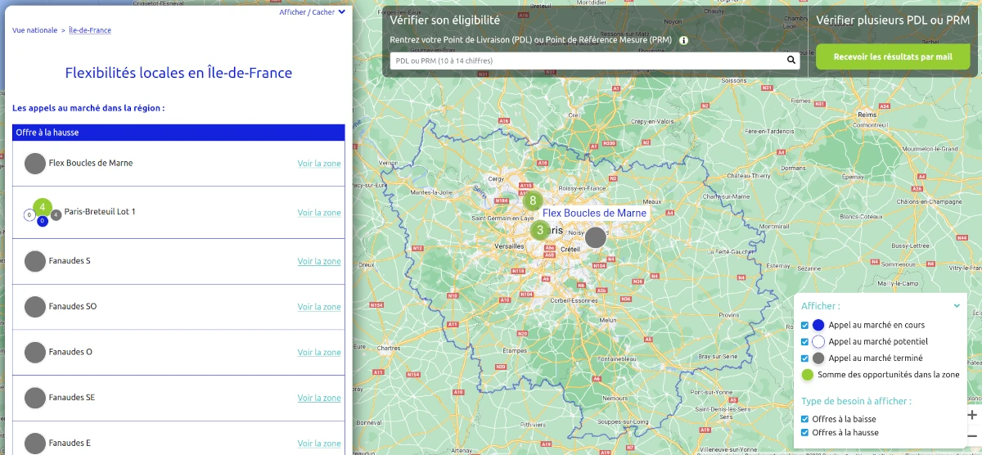Click green cluster marker 3 near Paris

[539, 231]
